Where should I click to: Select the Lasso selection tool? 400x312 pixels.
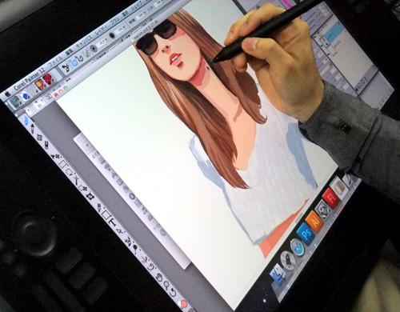pos(69,171)
